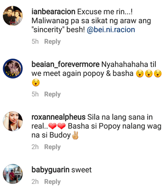Open beaian_forevermore's profile picture
Image resolution: width=167 pixels, height=191 pixels.
(13, 68)
